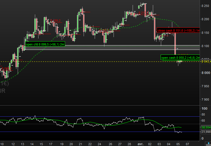Click the 0 level on RSI scale
This screenshot has height=146, width=211.
(203, 139)
